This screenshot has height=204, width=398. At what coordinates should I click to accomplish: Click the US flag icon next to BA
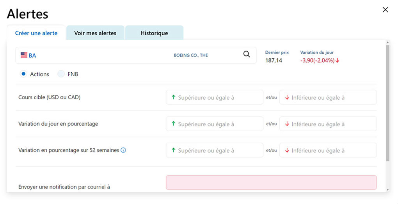(x=24, y=55)
